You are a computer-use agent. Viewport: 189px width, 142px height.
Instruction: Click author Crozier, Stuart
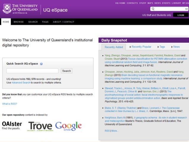(x=112, y=59)
